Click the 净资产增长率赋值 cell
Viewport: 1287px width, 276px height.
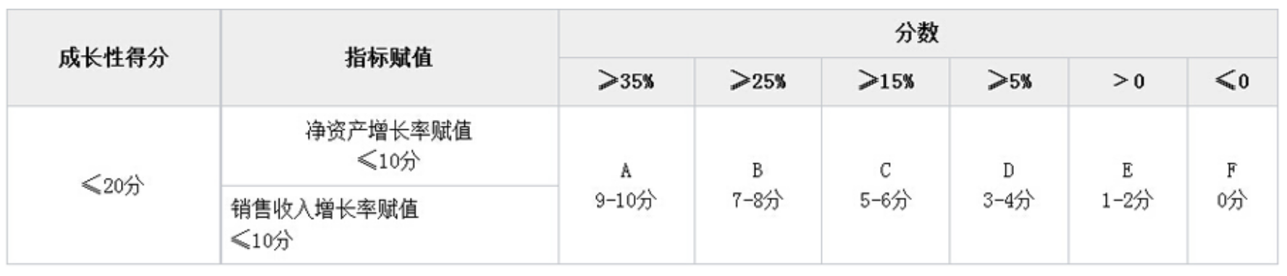(390, 147)
